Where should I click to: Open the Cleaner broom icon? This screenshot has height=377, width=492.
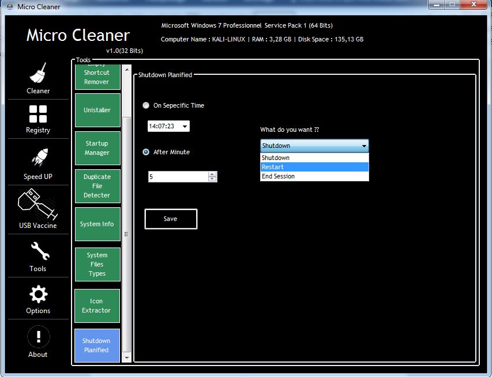point(38,74)
